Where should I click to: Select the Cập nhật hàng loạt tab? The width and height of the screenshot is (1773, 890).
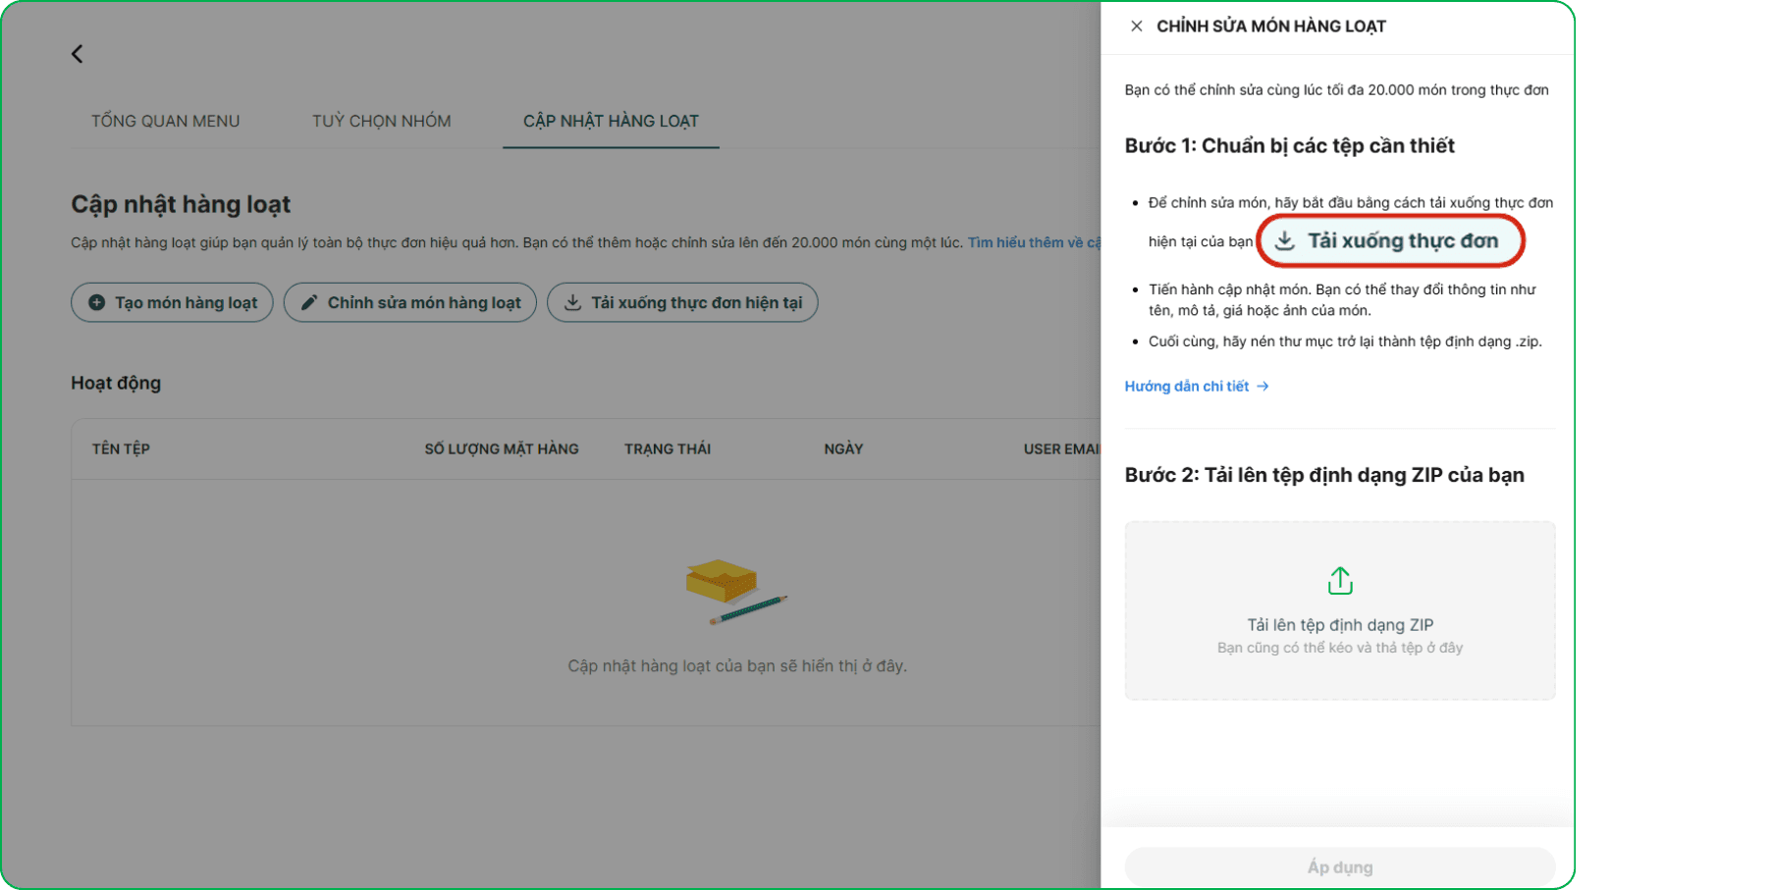tap(610, 121)
